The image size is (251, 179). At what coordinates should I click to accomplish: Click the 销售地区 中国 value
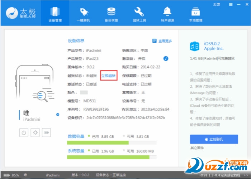click(x=144, y=50)
